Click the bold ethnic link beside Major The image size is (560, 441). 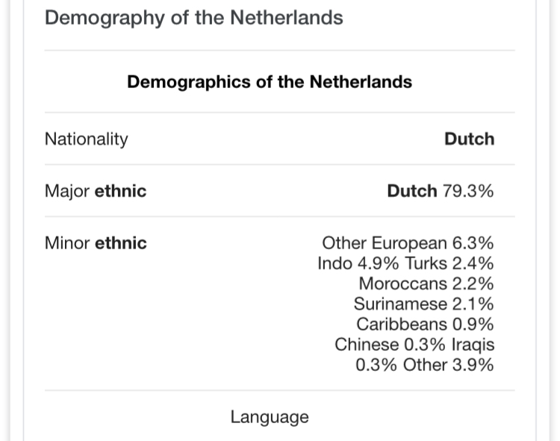pyautogui.click(x=121, y=191)
